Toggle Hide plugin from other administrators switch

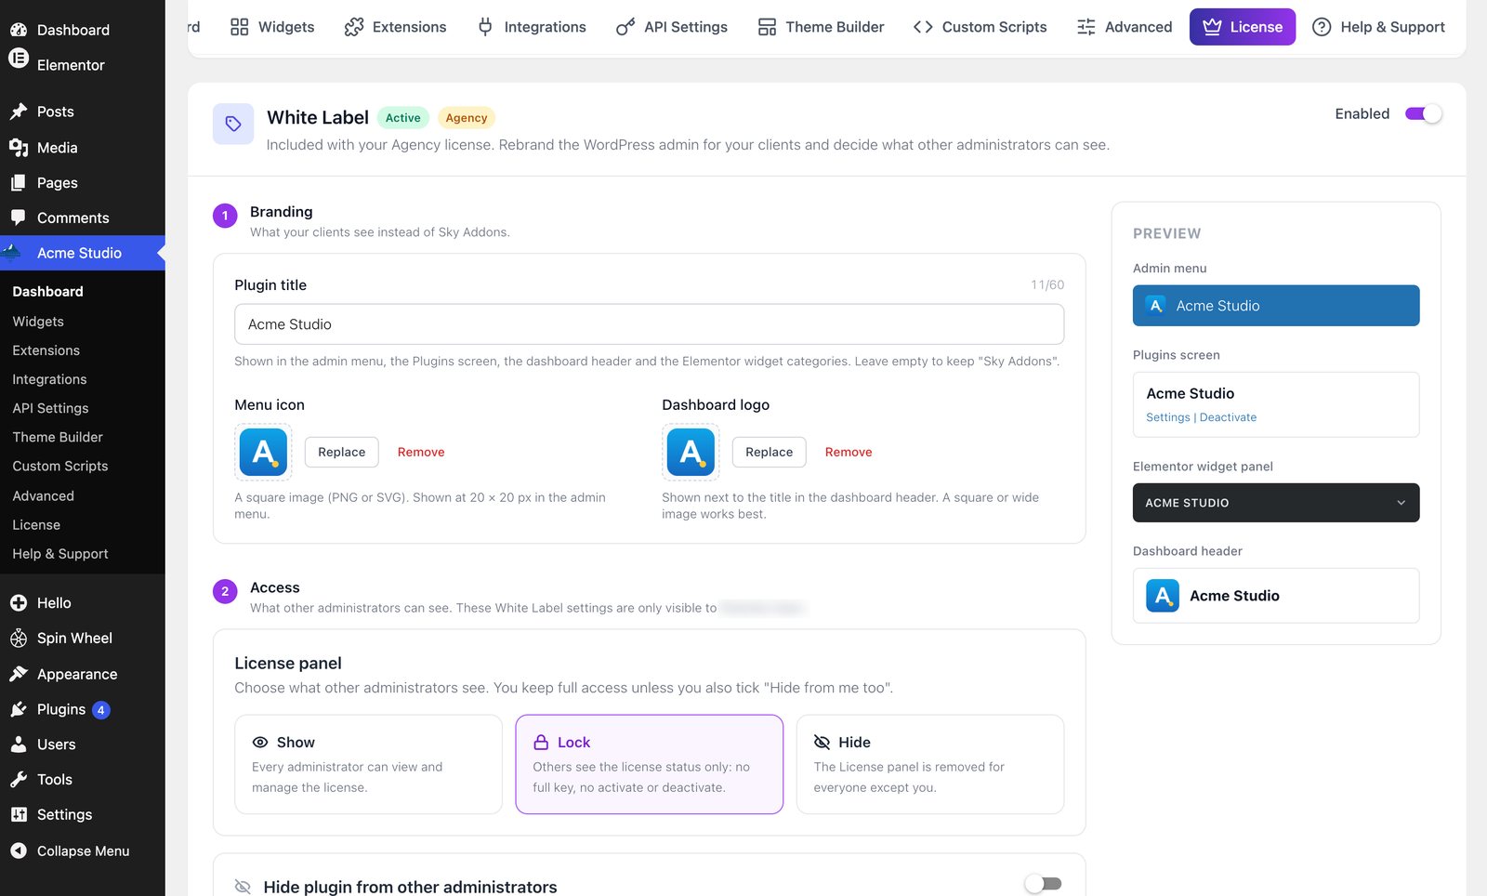pos(1043,884)
